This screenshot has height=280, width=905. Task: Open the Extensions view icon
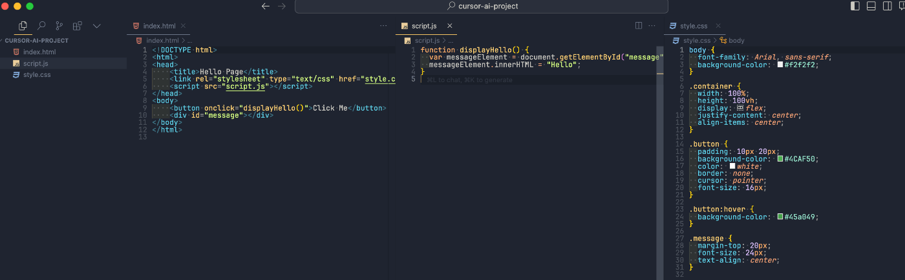pos(78,26)
